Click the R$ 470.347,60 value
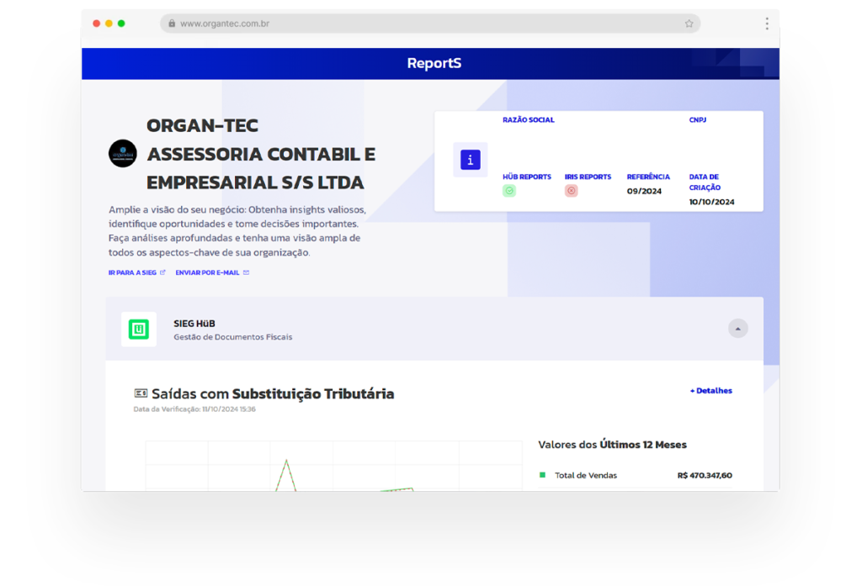The height and width of the screenshot is (586, 862). [705, 475]
